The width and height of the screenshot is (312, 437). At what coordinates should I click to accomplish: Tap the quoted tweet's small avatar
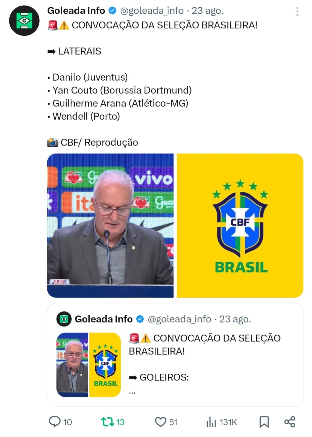[64, 319]
